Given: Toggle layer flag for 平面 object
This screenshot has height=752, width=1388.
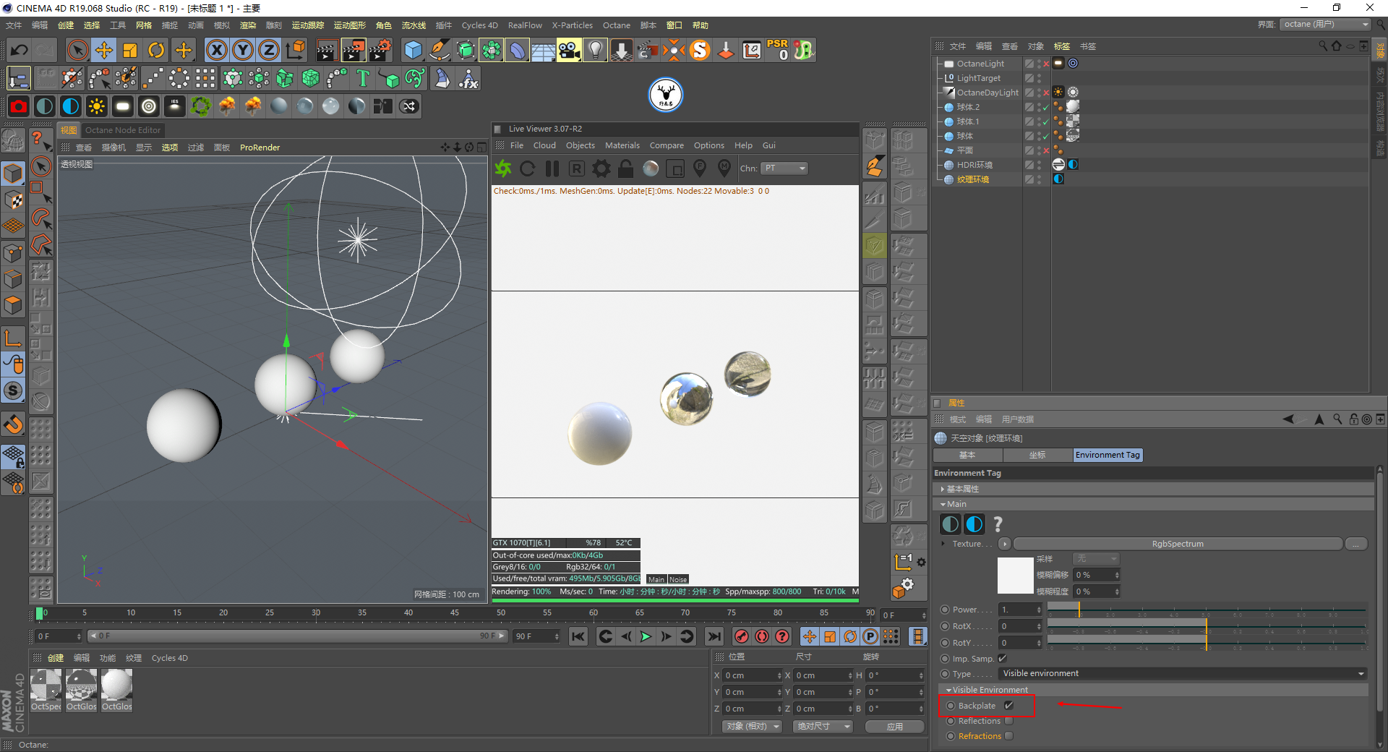Looking at the screenshot, I should 1029,150.
